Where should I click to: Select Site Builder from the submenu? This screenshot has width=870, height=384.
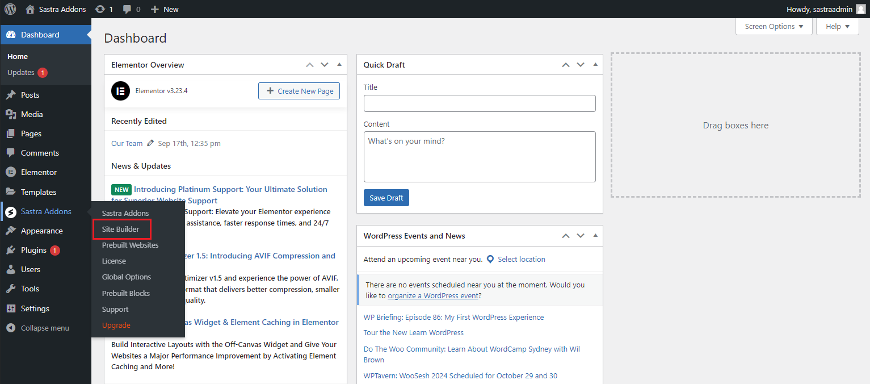tap(121, 229)
